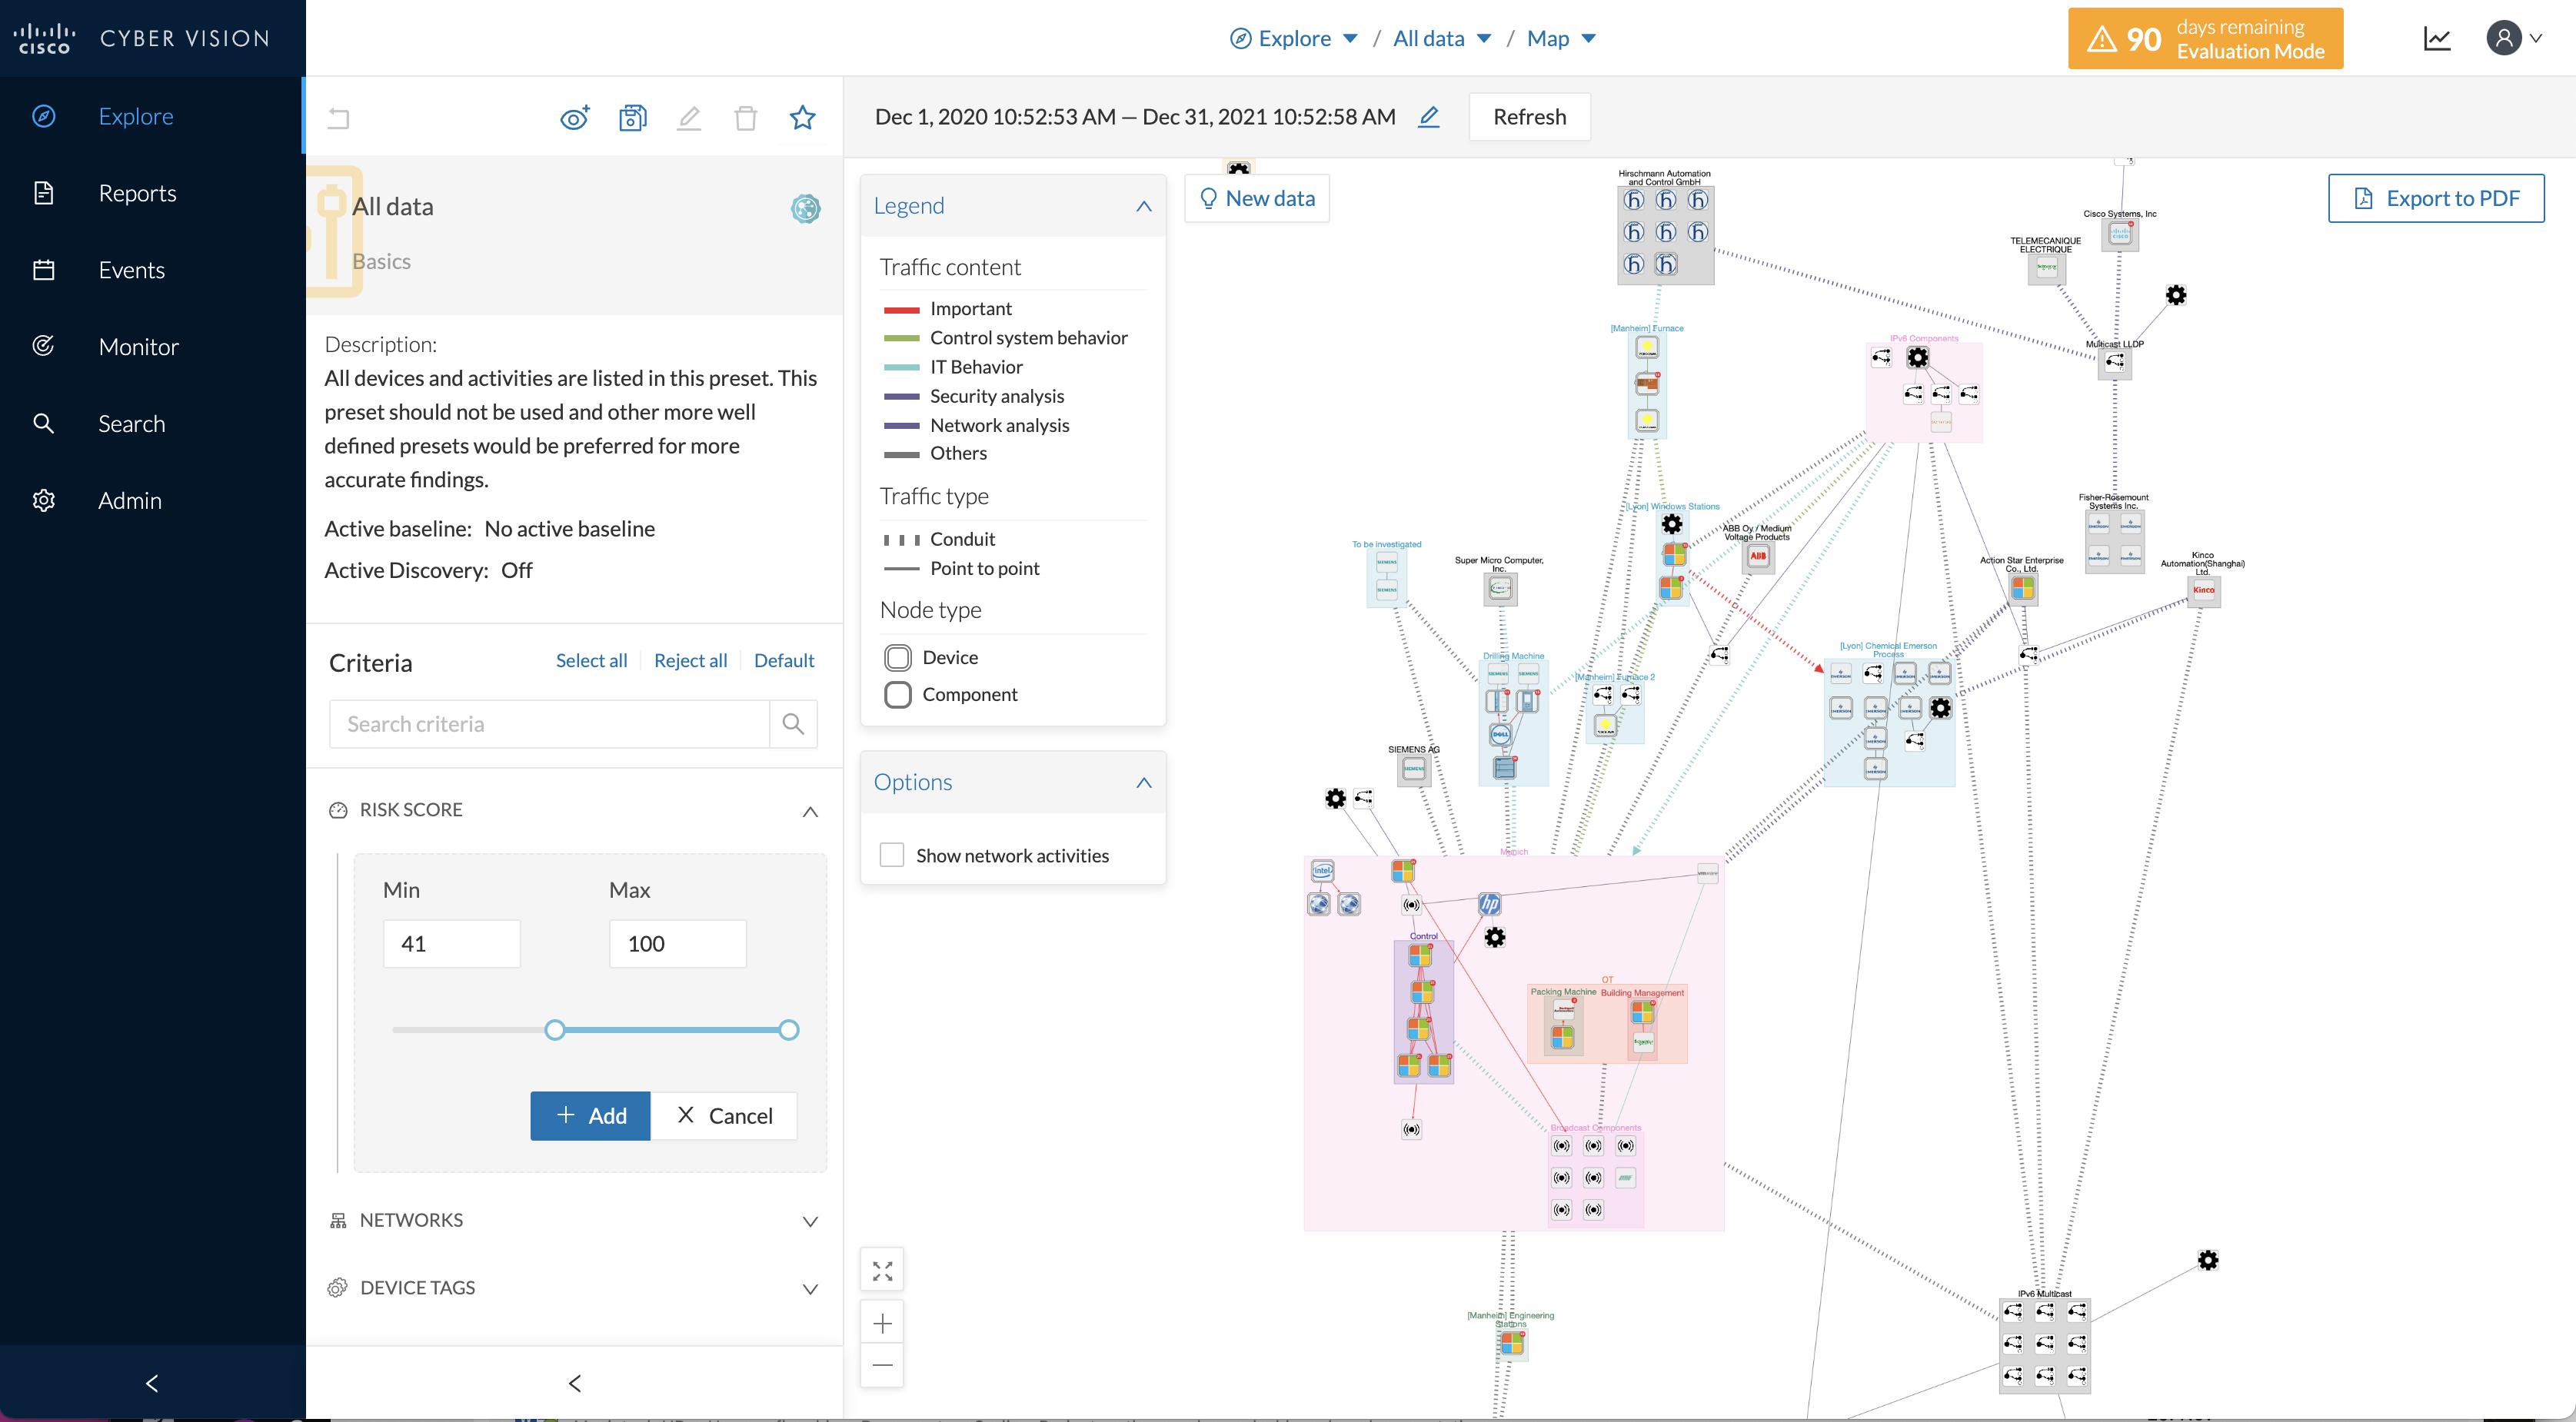Click the save preset floppy disk icon
2576x1422 pixels.
click(x=631, y=117)
